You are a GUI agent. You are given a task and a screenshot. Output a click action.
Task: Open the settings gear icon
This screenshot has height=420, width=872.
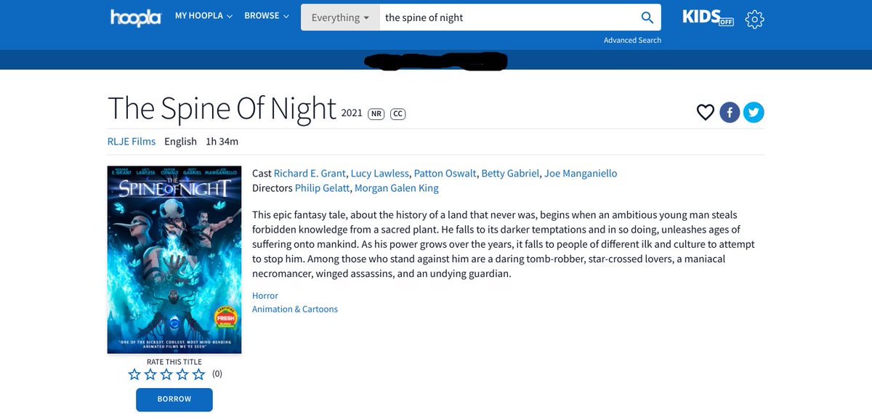(755, 20)
